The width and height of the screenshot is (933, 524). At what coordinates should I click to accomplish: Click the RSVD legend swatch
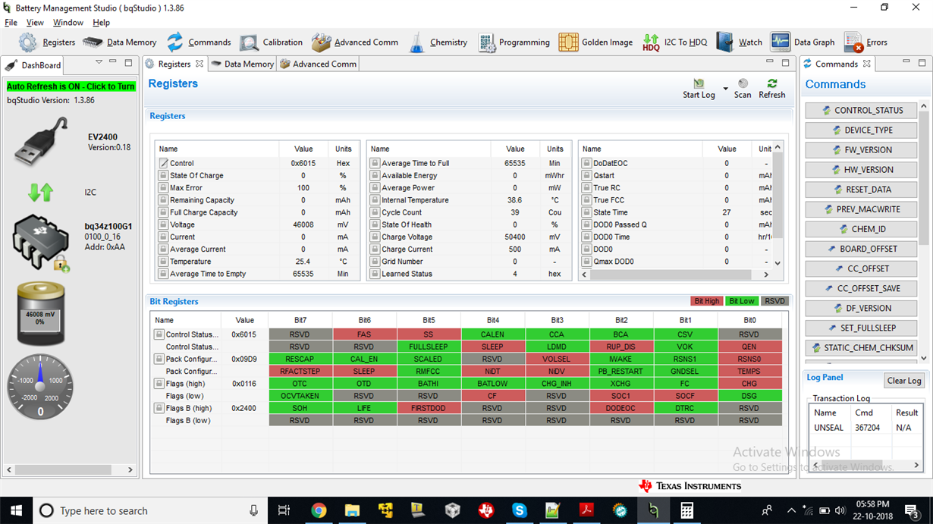[x=774, y=302]
